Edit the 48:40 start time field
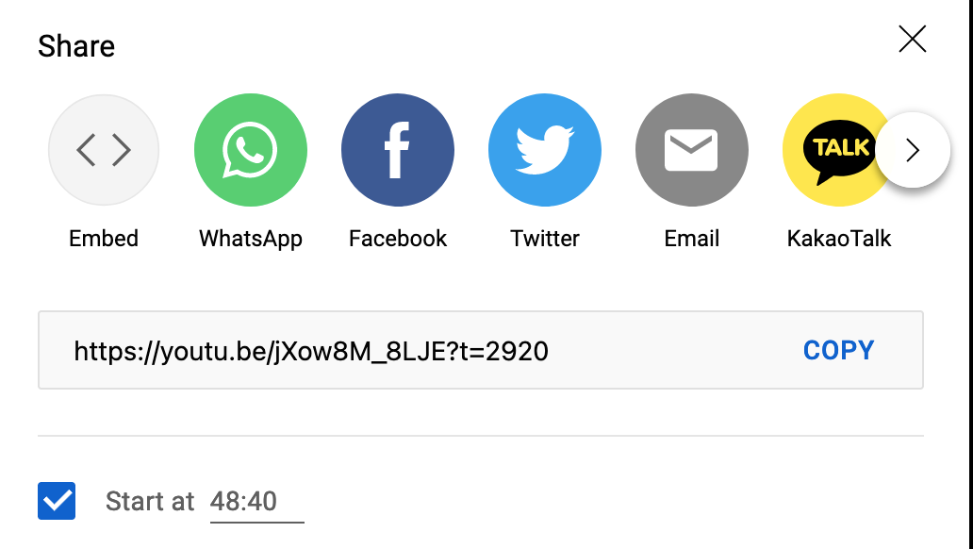973x549 pixels. click(256, 502)
